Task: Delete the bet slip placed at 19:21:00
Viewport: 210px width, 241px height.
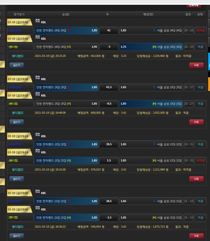Action: 196,179
